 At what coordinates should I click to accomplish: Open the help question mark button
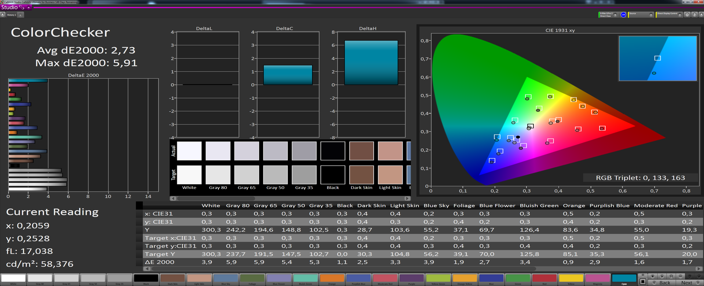click(x=694, y=15)
